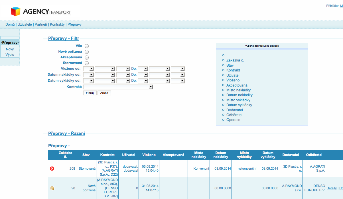This screenshot has width=343, height=199.
Task: Choose the Akceptovaná radio button
Action: (87, 58)
